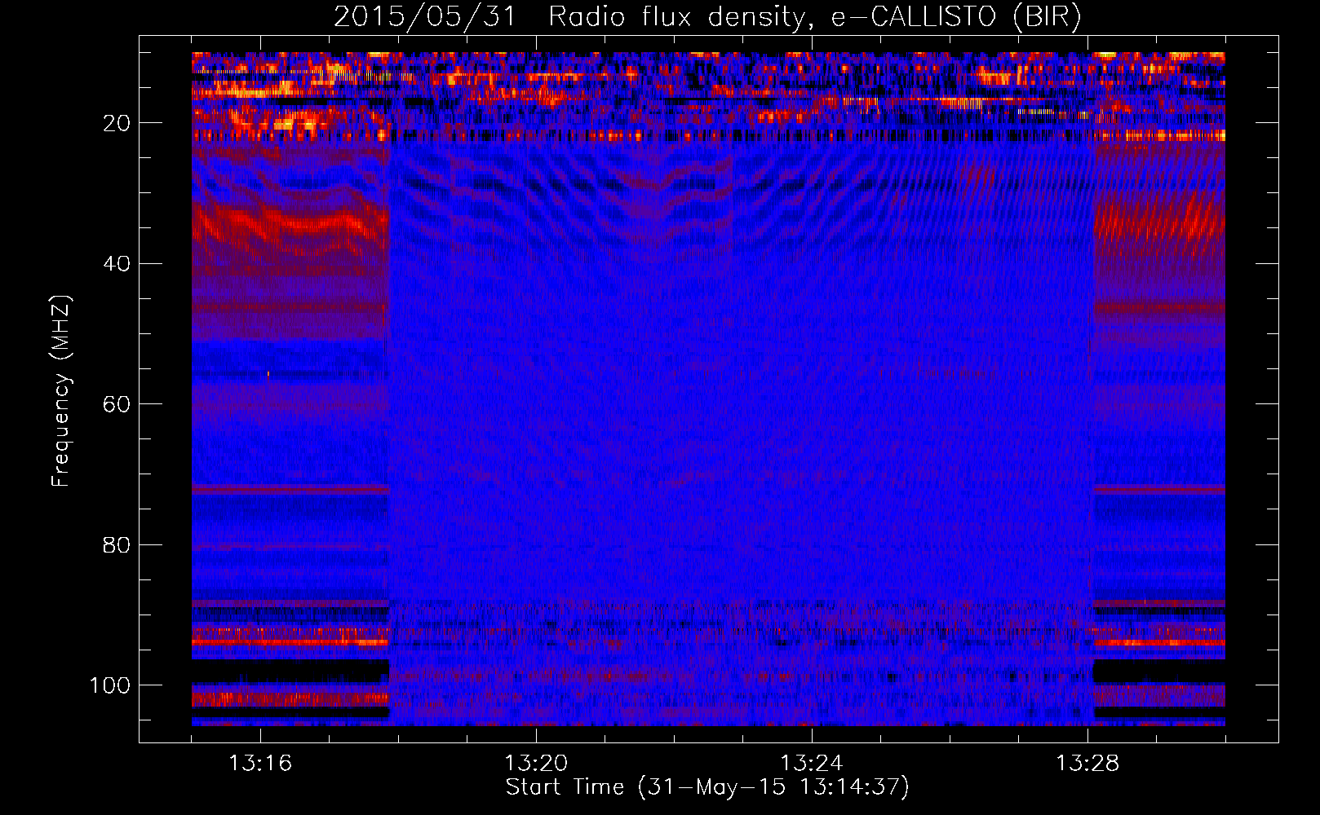Click the 20 MHz frequency tick label
Viewport: 1320px width, 815px height.
click(x=117, y=123)
